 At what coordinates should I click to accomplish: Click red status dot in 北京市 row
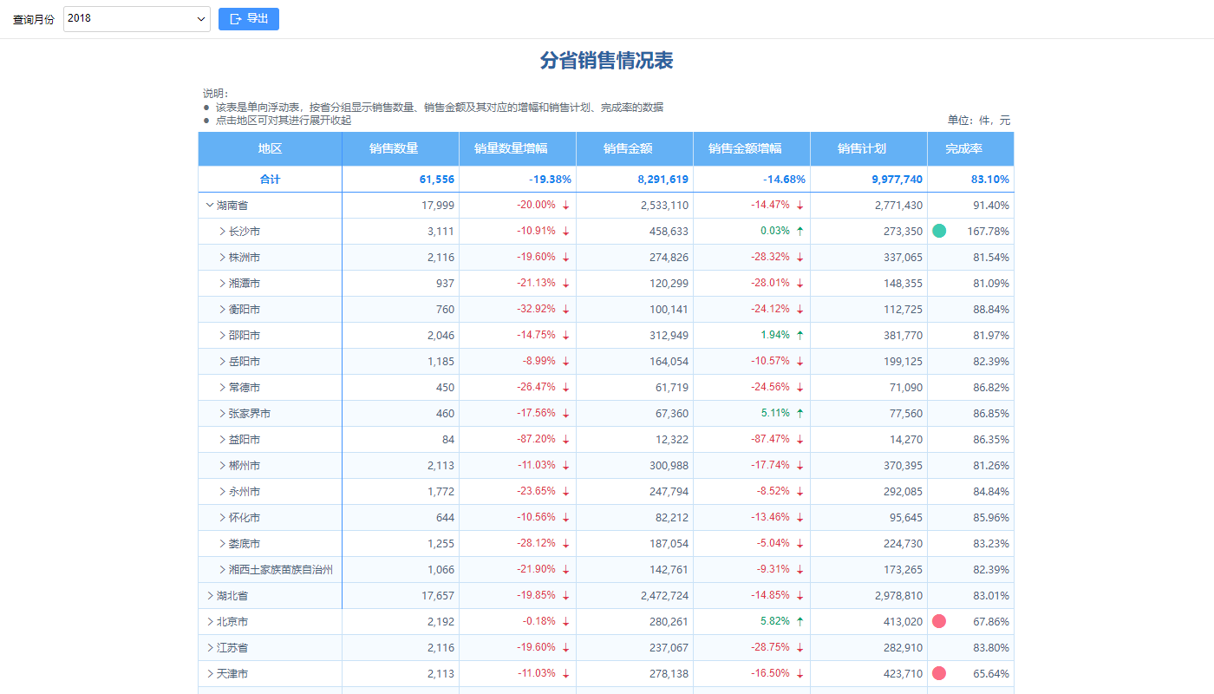939,621
